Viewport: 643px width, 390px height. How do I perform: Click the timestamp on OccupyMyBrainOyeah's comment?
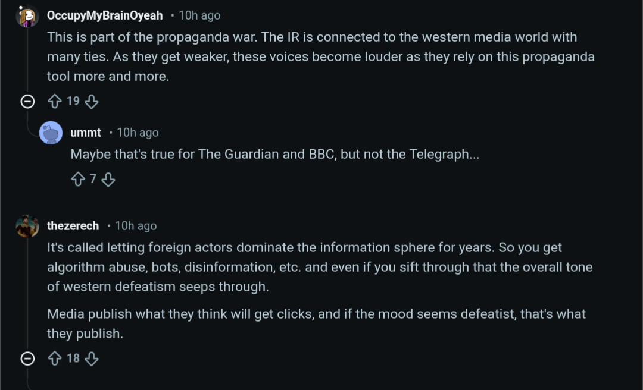coord(199,15)
